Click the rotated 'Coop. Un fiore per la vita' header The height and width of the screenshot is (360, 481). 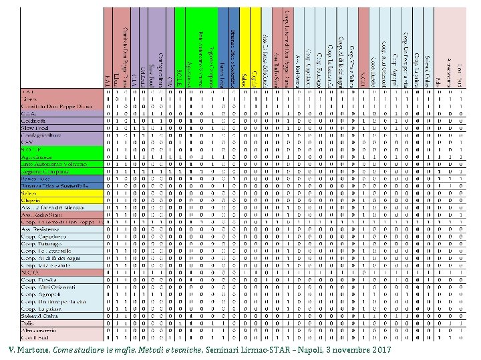(x=406, y=60)
